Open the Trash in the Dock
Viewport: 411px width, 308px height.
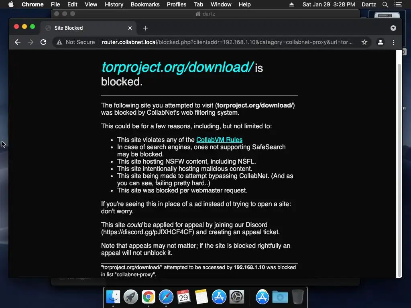[x=298, y=297]
